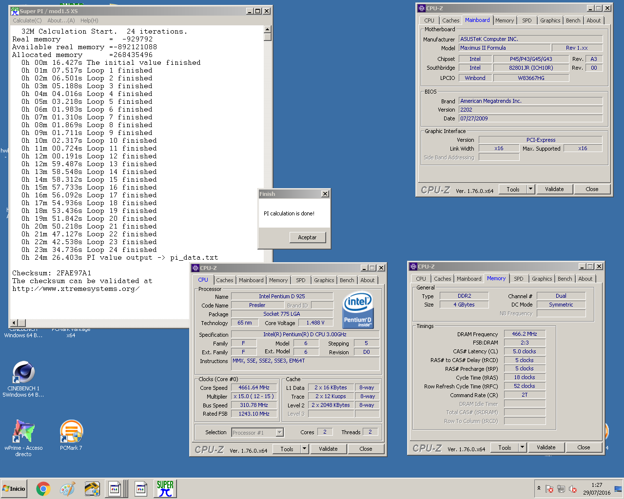
Task: Click the BIOS Date value 07/27/2009
Action: tap(531, 118)
